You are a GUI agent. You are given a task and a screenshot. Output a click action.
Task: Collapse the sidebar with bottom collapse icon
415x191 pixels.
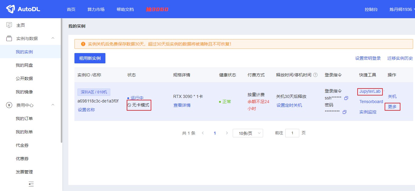click(31, 184)
